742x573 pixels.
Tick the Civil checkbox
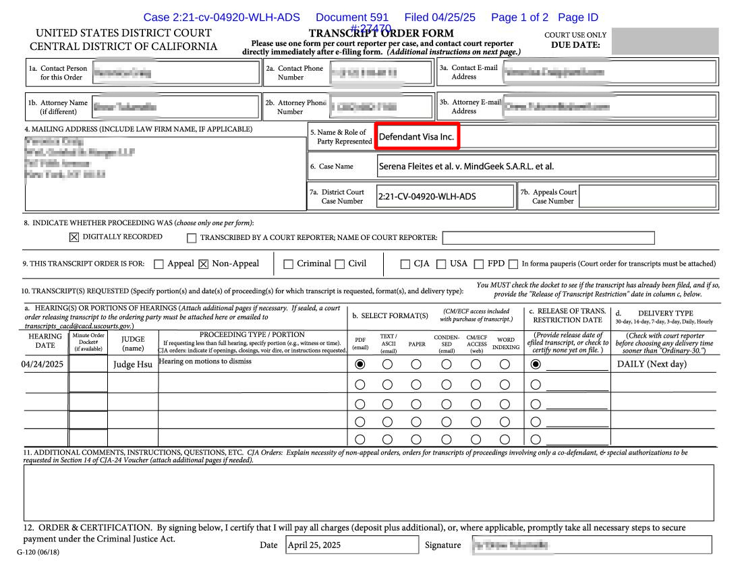(340, 264)
